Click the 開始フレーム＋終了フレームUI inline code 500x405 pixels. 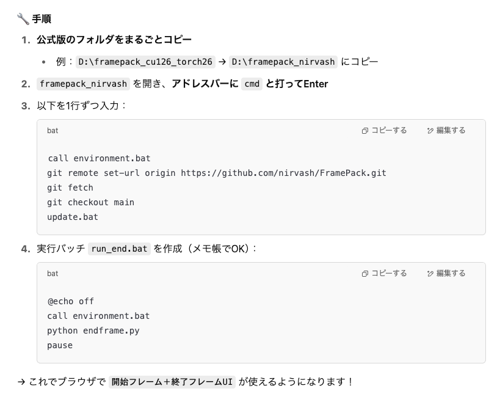(172, 382)
